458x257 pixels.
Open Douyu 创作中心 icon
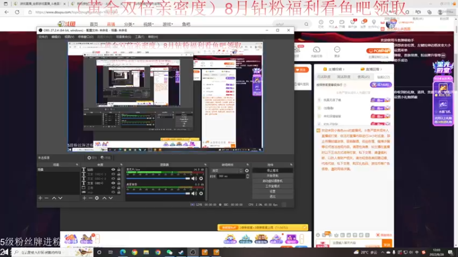374,24
